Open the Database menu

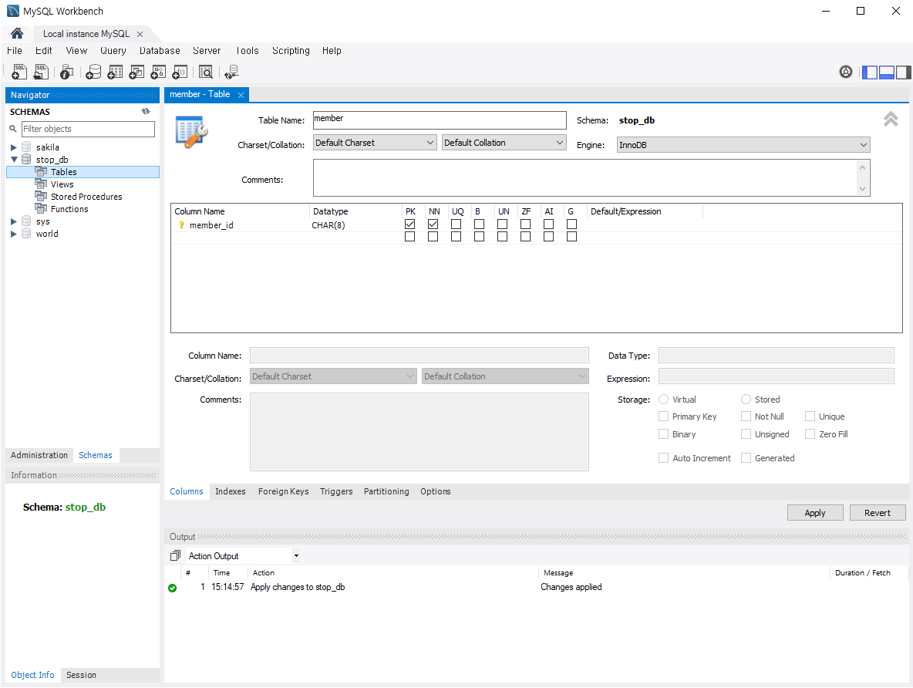(160, 51)
